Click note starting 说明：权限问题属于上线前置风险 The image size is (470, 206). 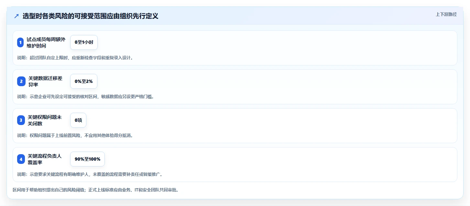75,135
